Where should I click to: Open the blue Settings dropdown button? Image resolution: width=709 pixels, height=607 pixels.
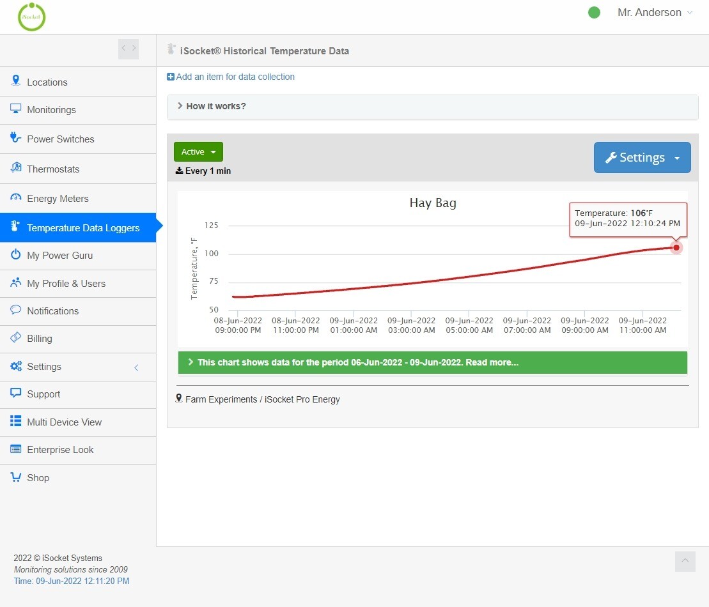pos(642,157)
